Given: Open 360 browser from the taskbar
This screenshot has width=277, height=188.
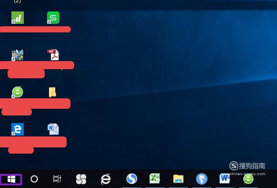Looking at the screenshot, I should tap(248, 178).
